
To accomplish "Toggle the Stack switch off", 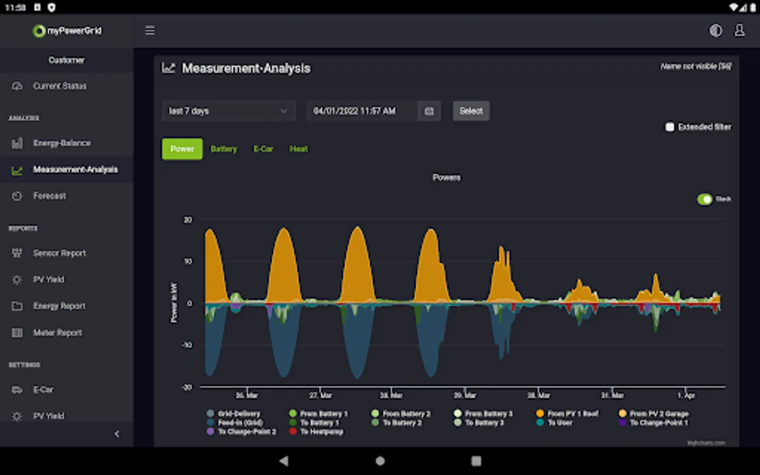I will (x=705, y=199).
